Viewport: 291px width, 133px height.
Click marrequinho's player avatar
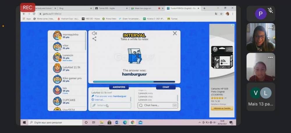click(x=57, y=36)
